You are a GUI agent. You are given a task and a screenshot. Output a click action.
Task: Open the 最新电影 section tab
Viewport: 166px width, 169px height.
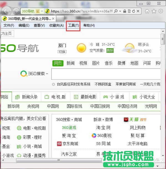(85, 97)
